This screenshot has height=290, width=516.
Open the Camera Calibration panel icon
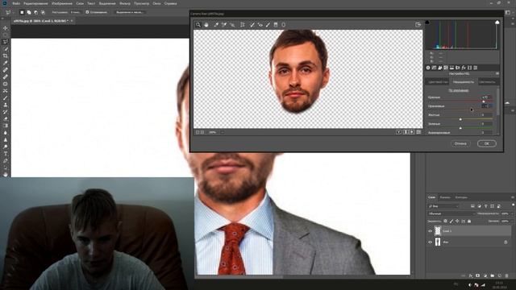pyautogui.click(x=469, y=68)
